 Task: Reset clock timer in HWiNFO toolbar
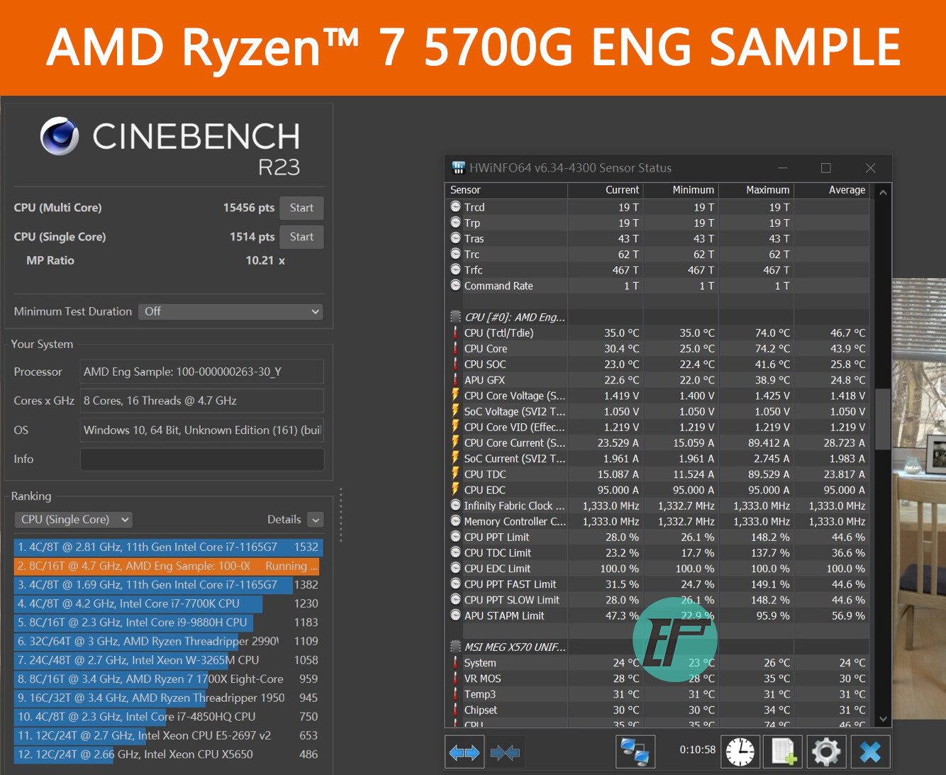coord(740,752)
